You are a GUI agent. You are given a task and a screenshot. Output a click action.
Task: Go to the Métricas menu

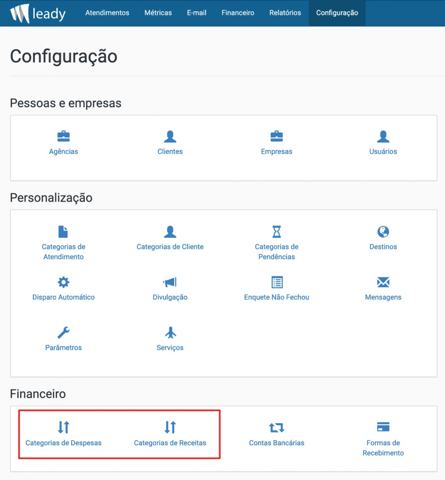(x=158, y=13)
